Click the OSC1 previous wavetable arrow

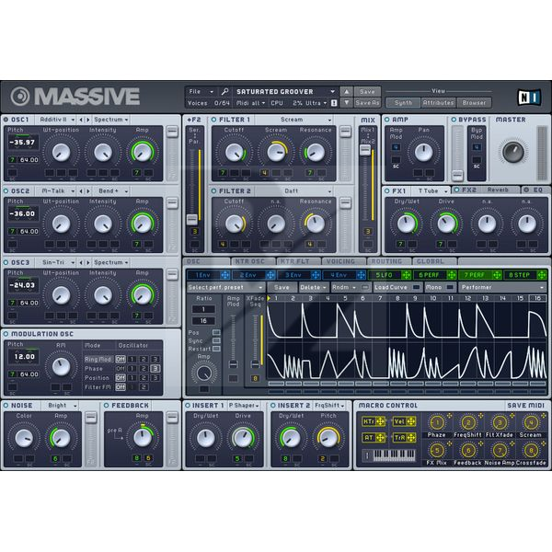pos(81,120)
